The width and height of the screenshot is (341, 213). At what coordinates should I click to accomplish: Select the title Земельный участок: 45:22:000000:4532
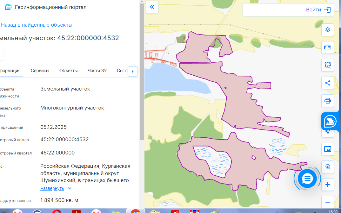[59, 38]
